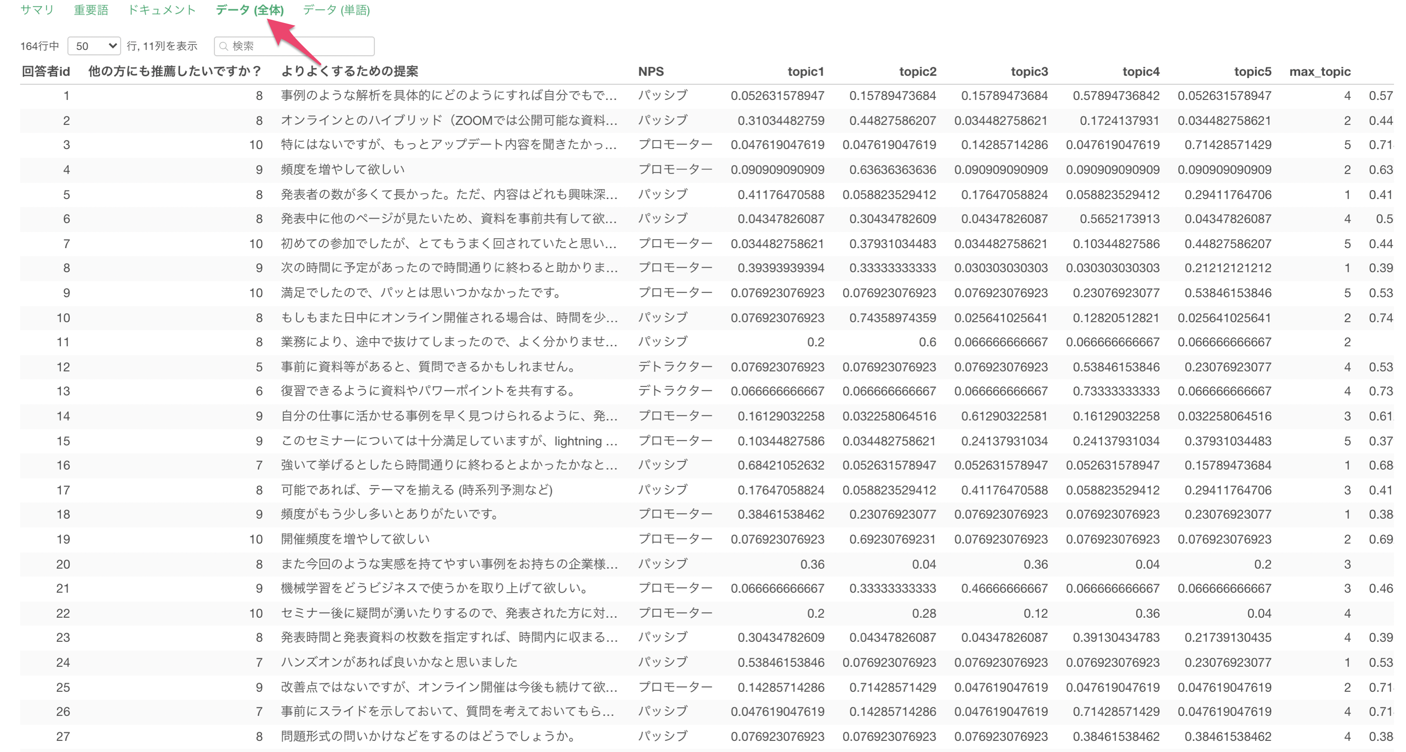Click 復習できるように資料やパワーポイントを共有する。
The image size is (1406, 752).
tap(429, 391)
